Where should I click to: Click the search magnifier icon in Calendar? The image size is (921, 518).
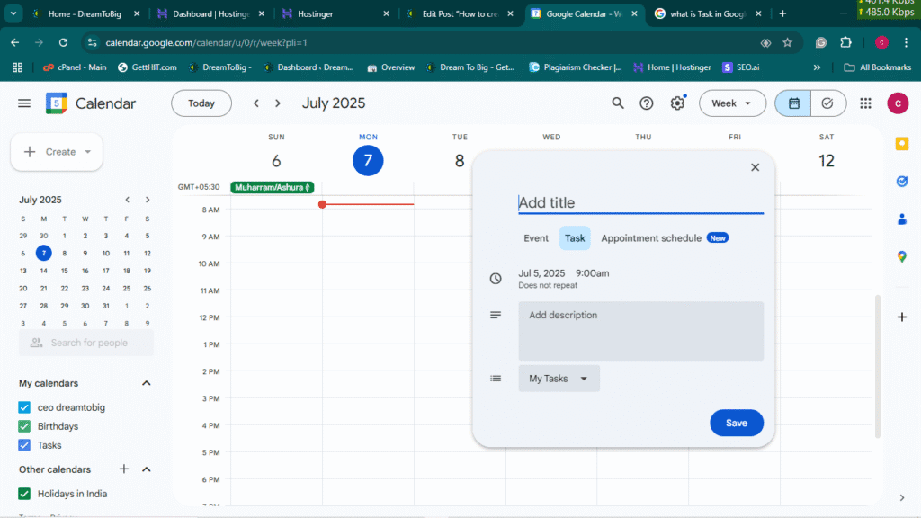(618, 103)
